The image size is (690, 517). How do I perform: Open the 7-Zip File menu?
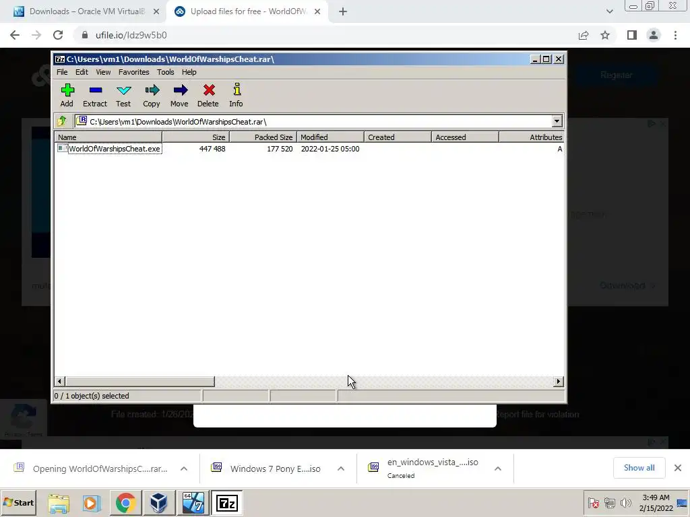click(62, 72)
